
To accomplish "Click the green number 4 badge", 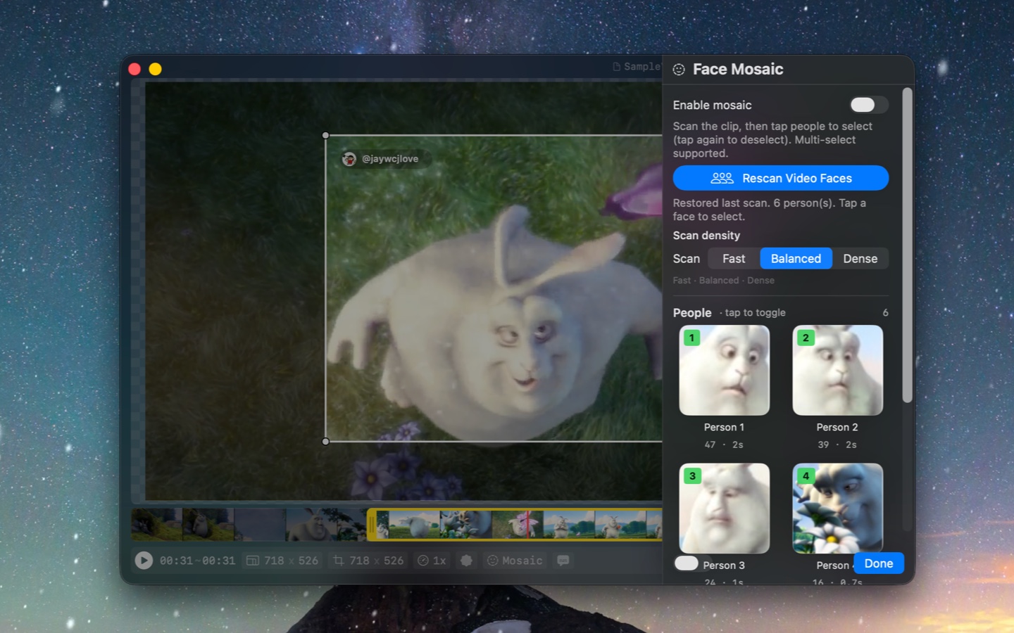I will pyautogui.click(x=806, y=475).
